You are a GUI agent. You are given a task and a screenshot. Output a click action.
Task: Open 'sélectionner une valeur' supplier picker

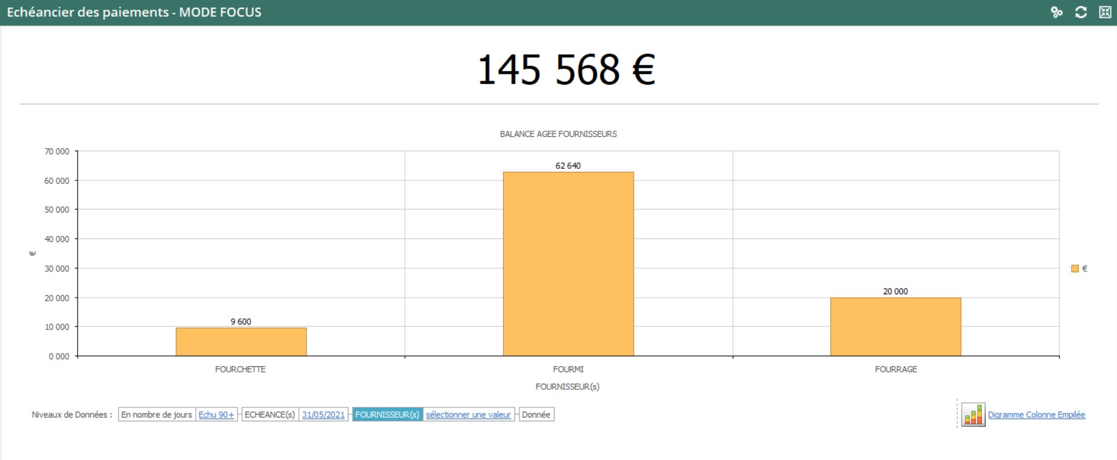(468, 415)
